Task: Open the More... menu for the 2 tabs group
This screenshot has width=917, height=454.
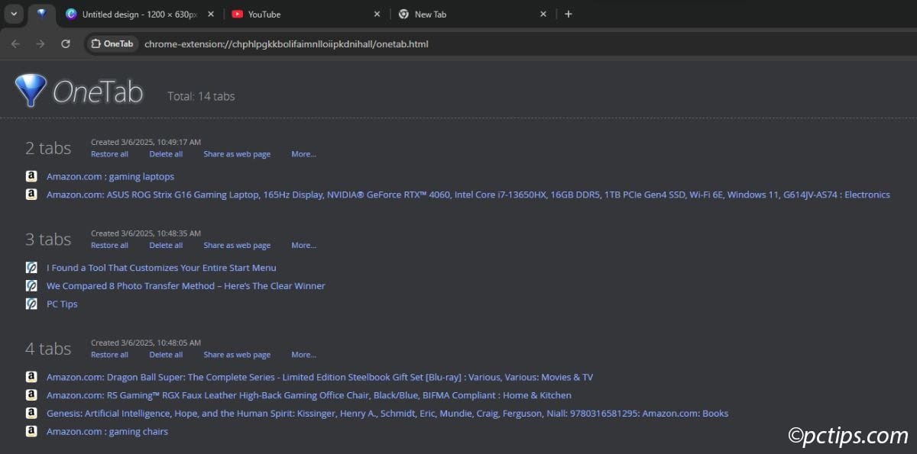Action: (303, 153)
